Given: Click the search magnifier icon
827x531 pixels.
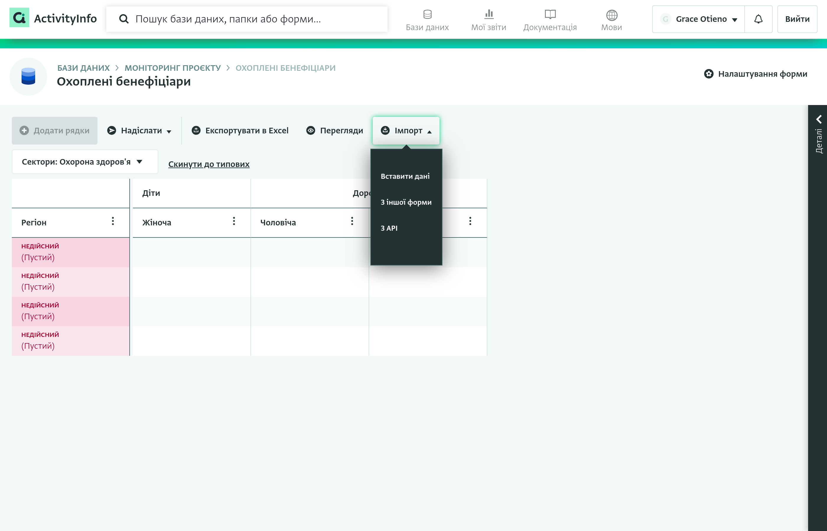Looking at the screenshot, I should point(123,19).
